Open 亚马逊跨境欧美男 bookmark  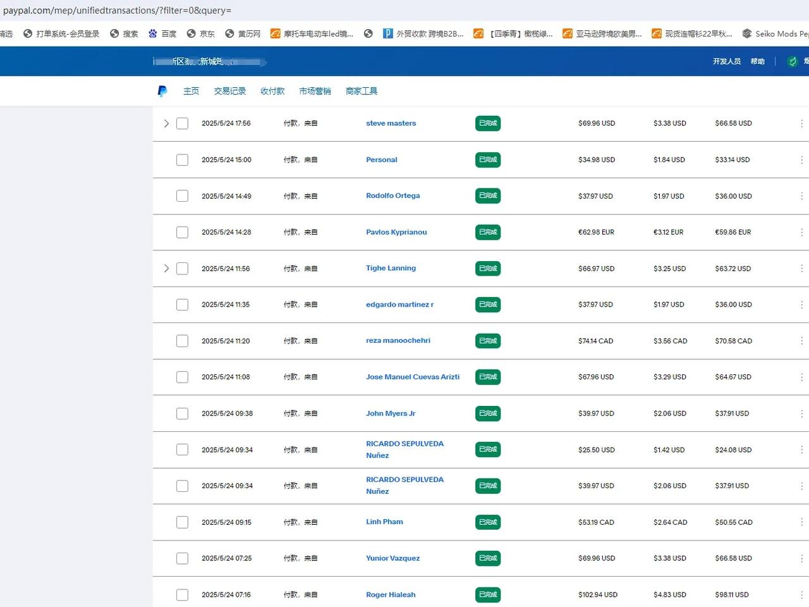coord(602,34)
